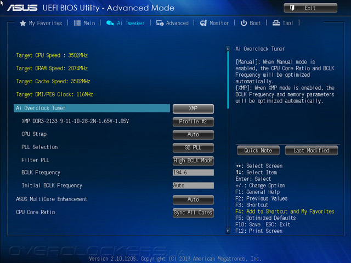Switch to the Boot tab
Viewport: 351px width, 263px height.
click(255, 23)
